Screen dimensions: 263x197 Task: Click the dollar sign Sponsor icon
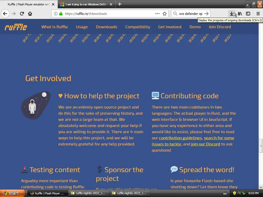(x=100, y=169)
